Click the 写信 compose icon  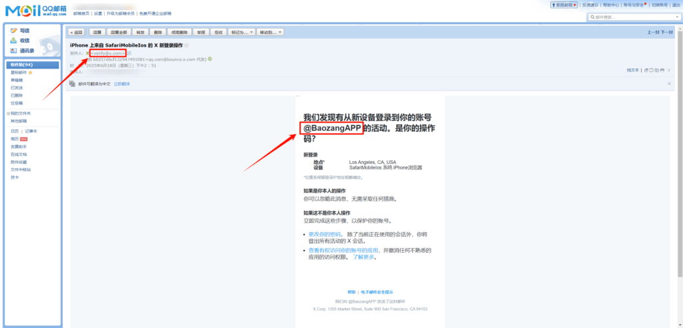[x=13, y=31]
